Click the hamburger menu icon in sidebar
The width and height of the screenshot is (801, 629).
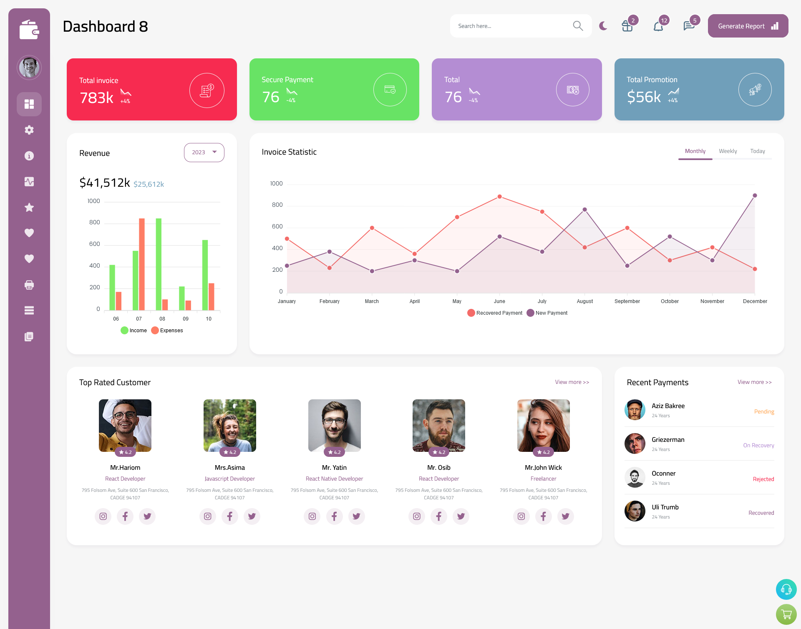tap(29, 310)
